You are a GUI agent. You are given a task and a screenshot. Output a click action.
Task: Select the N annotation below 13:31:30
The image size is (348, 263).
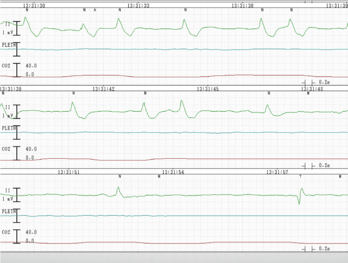coord(27,10)
